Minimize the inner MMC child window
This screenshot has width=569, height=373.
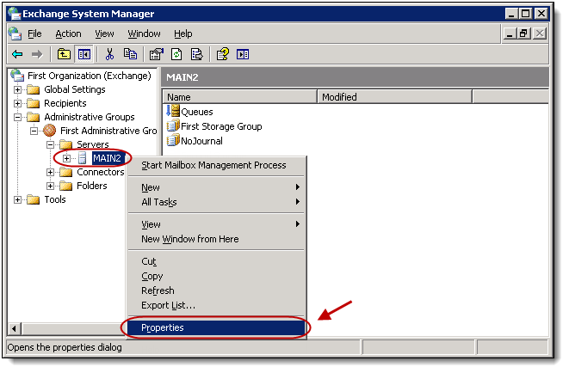pyautogui.click(x=510, y=34)
